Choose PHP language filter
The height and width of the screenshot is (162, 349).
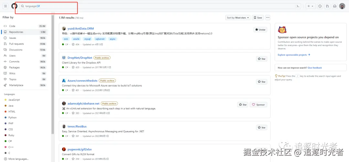coord(11,124)
